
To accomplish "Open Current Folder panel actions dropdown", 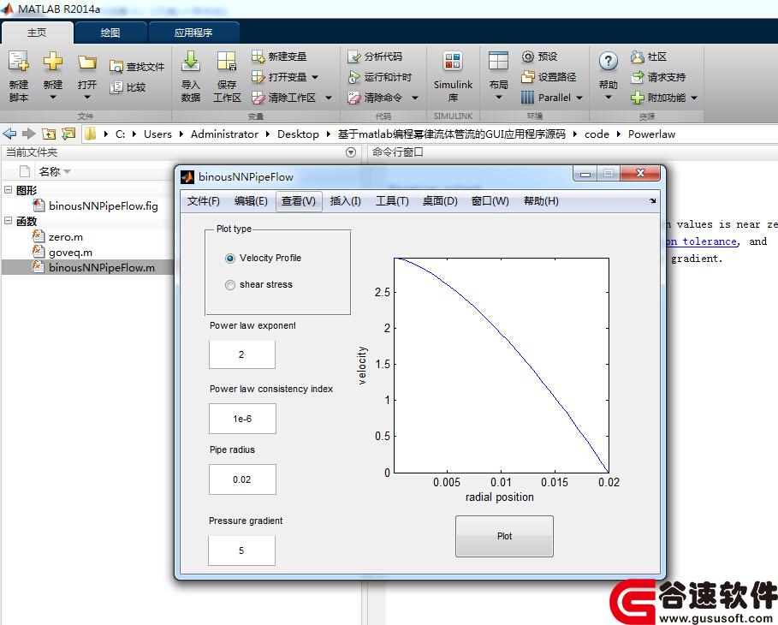I will (351, 152).
